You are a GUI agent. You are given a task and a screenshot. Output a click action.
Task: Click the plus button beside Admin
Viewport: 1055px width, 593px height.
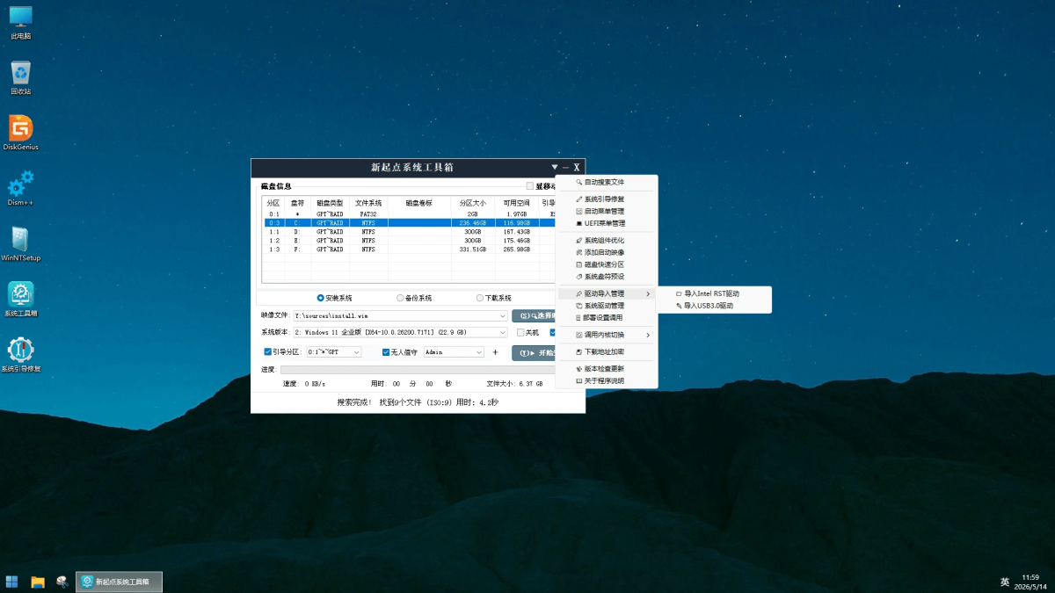[495, 351]
